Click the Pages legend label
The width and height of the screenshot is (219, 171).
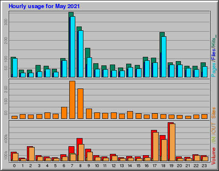point(213,70)
